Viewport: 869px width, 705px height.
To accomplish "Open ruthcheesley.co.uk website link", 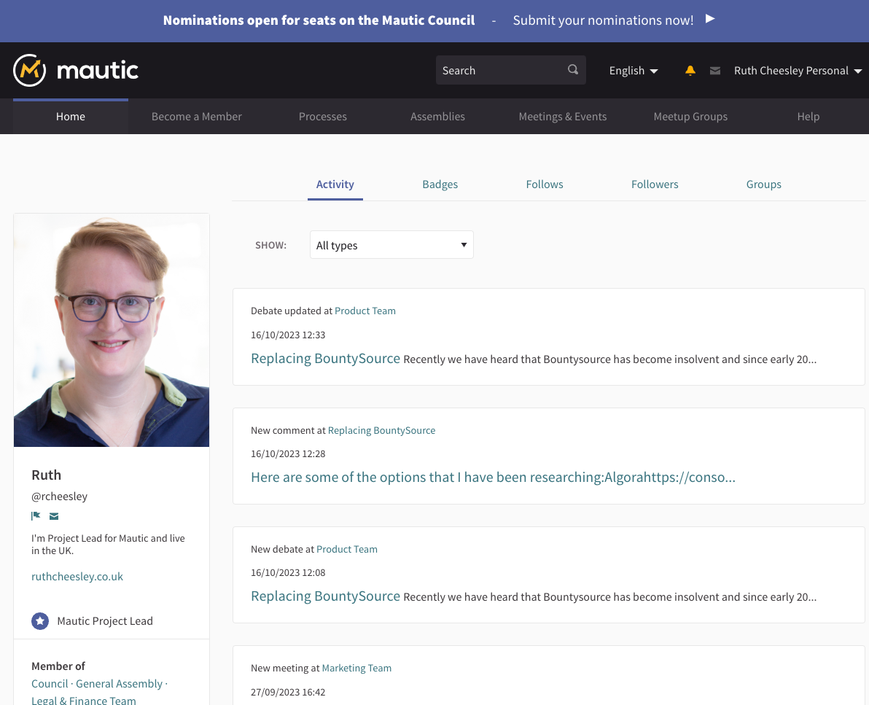I will point(77,576).
